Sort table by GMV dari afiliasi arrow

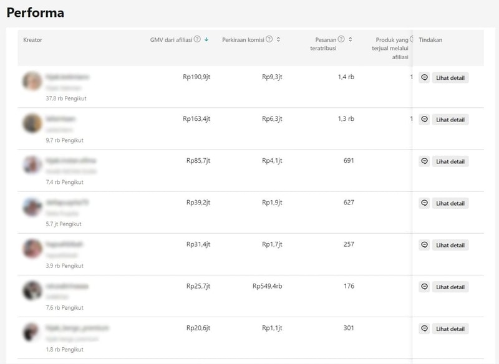pos(206,39)
